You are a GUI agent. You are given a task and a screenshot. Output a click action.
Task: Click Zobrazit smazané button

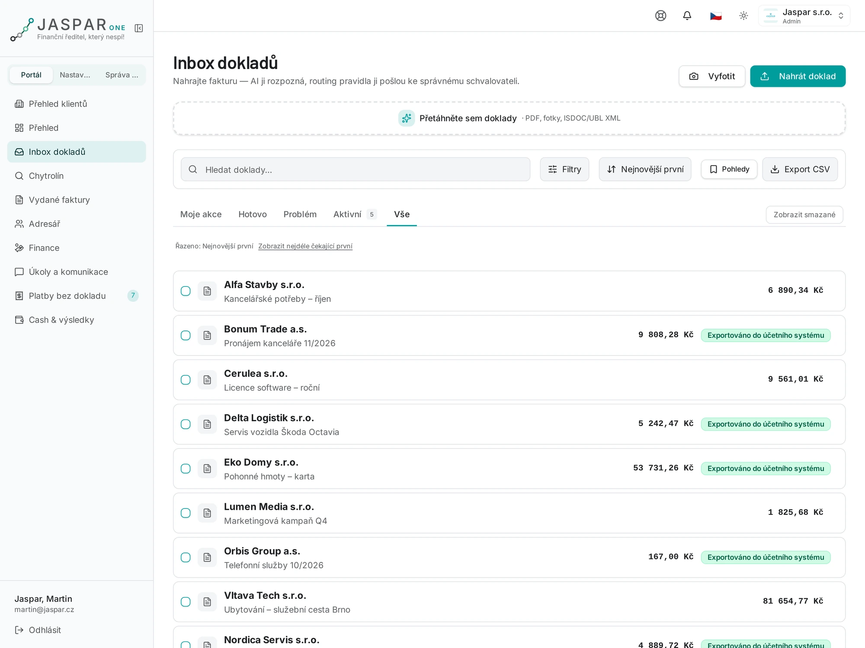(804, 215)
